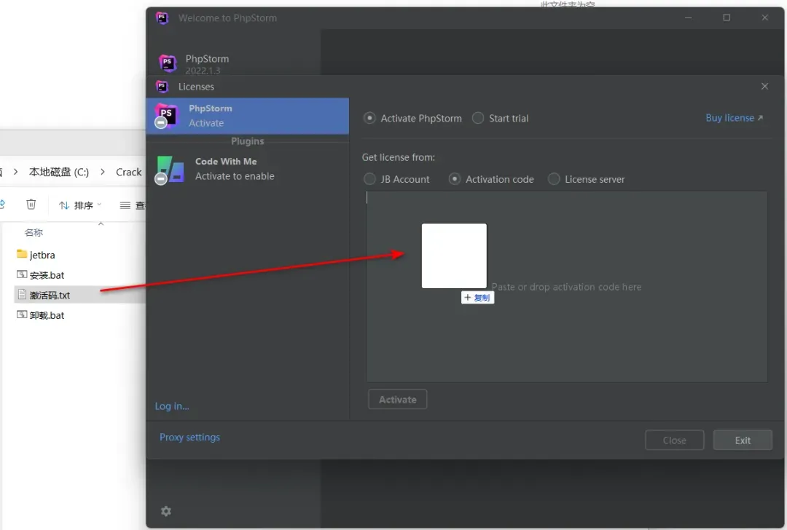Click the share icon in Explorer toolbar
The image size is (787, 530).
pos(2,204)
